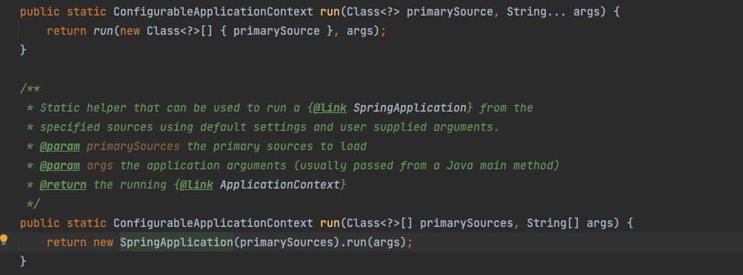This screenshot has width=743, height=275.
Task: Click the @param tag before args description
Action: pos(60,166)
